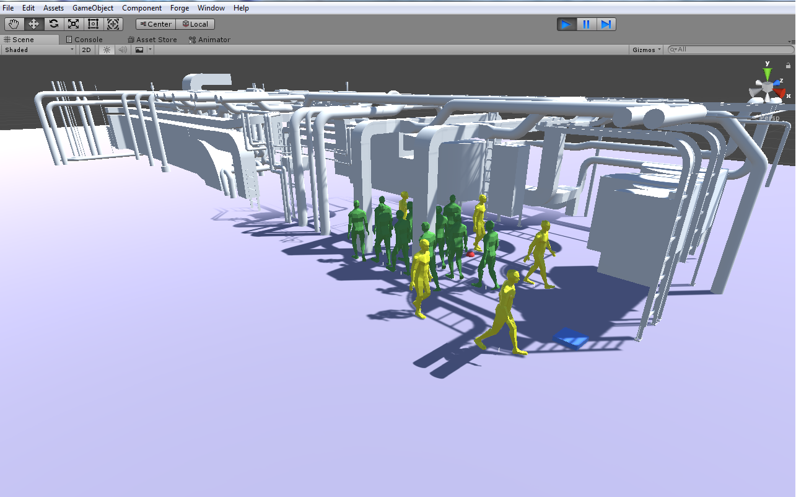
Task: Click the Center pivot button
Action: coord(155,24)
